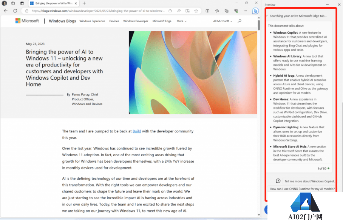Open Devices nav item
This screenshot has height=220, width=343.
(x=114, y=21)
